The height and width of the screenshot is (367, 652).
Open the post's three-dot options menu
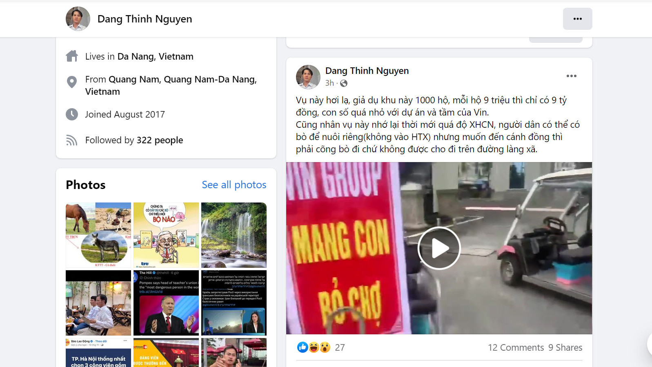click(571, 76)
